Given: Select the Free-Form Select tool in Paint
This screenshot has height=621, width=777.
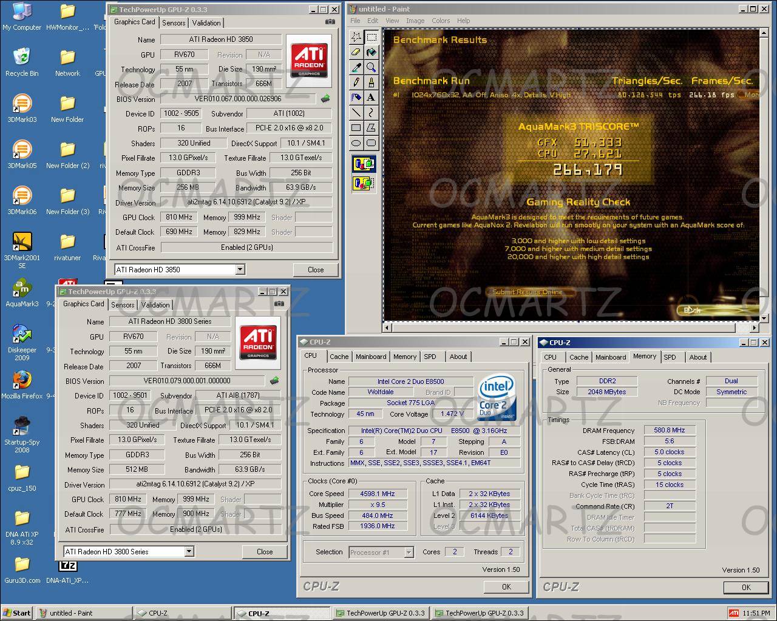Looking at the screenshot, I should coord(356,37).
